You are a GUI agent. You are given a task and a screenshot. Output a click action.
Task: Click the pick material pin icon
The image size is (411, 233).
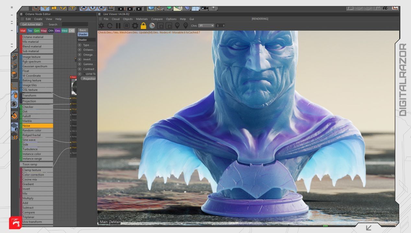(186, 26)
